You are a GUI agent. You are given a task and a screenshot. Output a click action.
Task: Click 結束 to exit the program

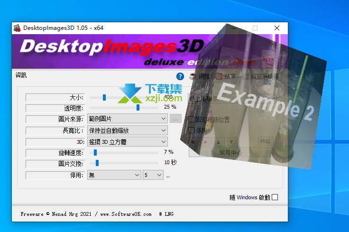pyautogui.click(x=230, y=76)
